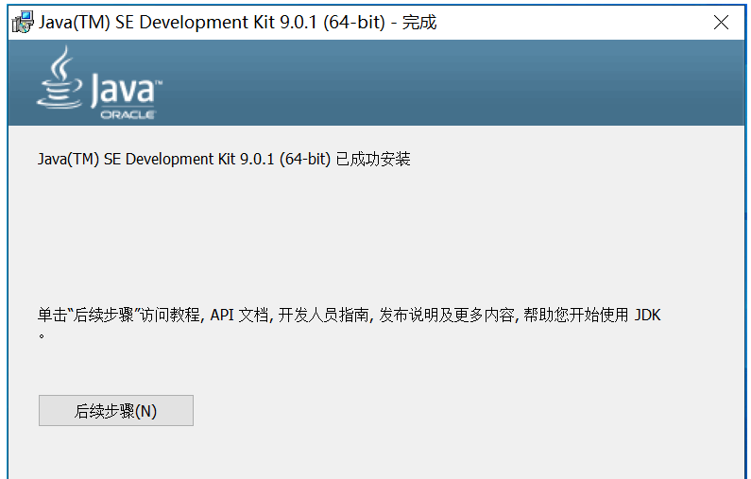Screen dimensions: 751x479
Task: Click the window title 'Java(TM) SE Development Kit 9.0.1 (64-bit) - 完成'
Action: [237, 23]
